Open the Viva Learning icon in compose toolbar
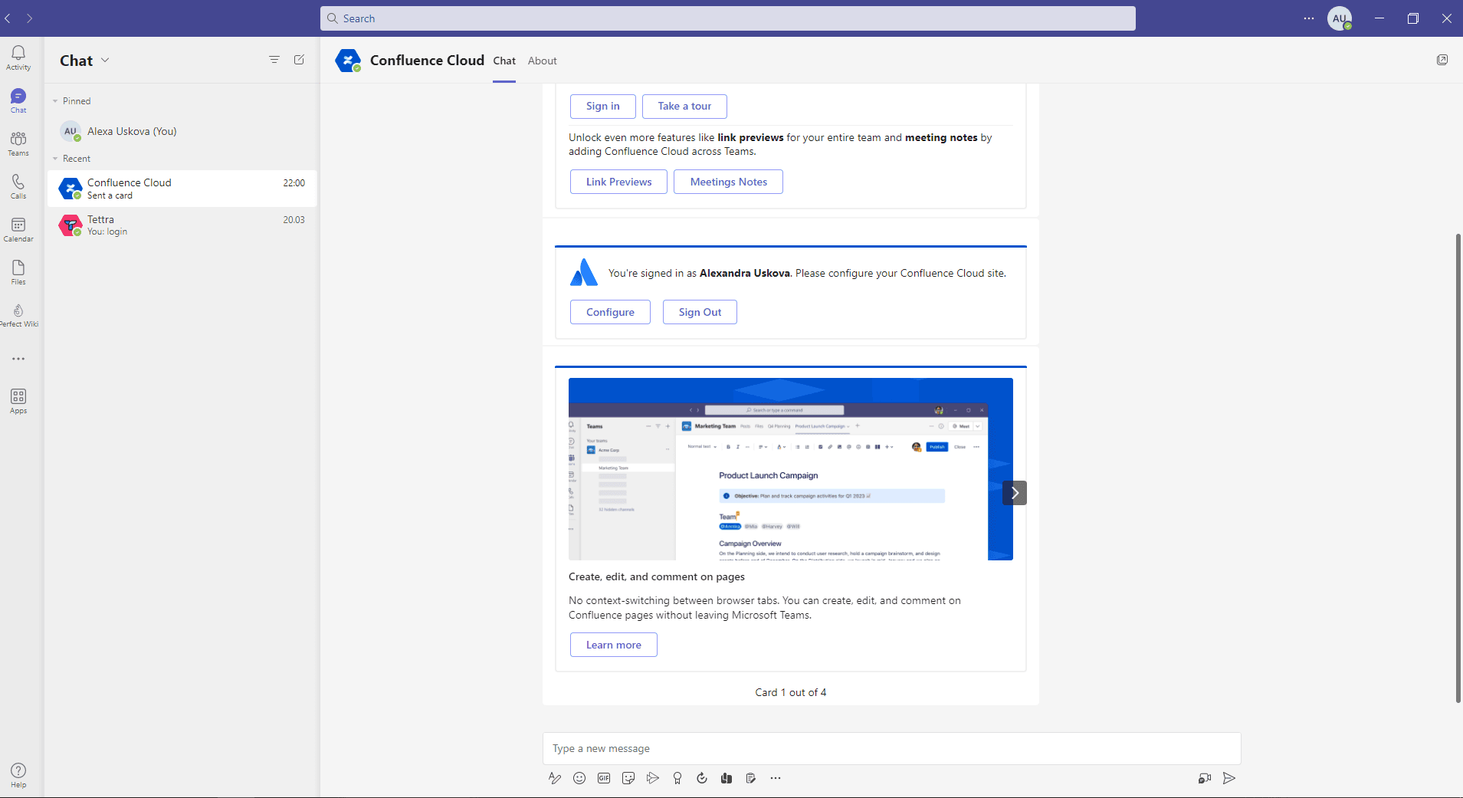The image size is (1463, 798). point(727,778)
